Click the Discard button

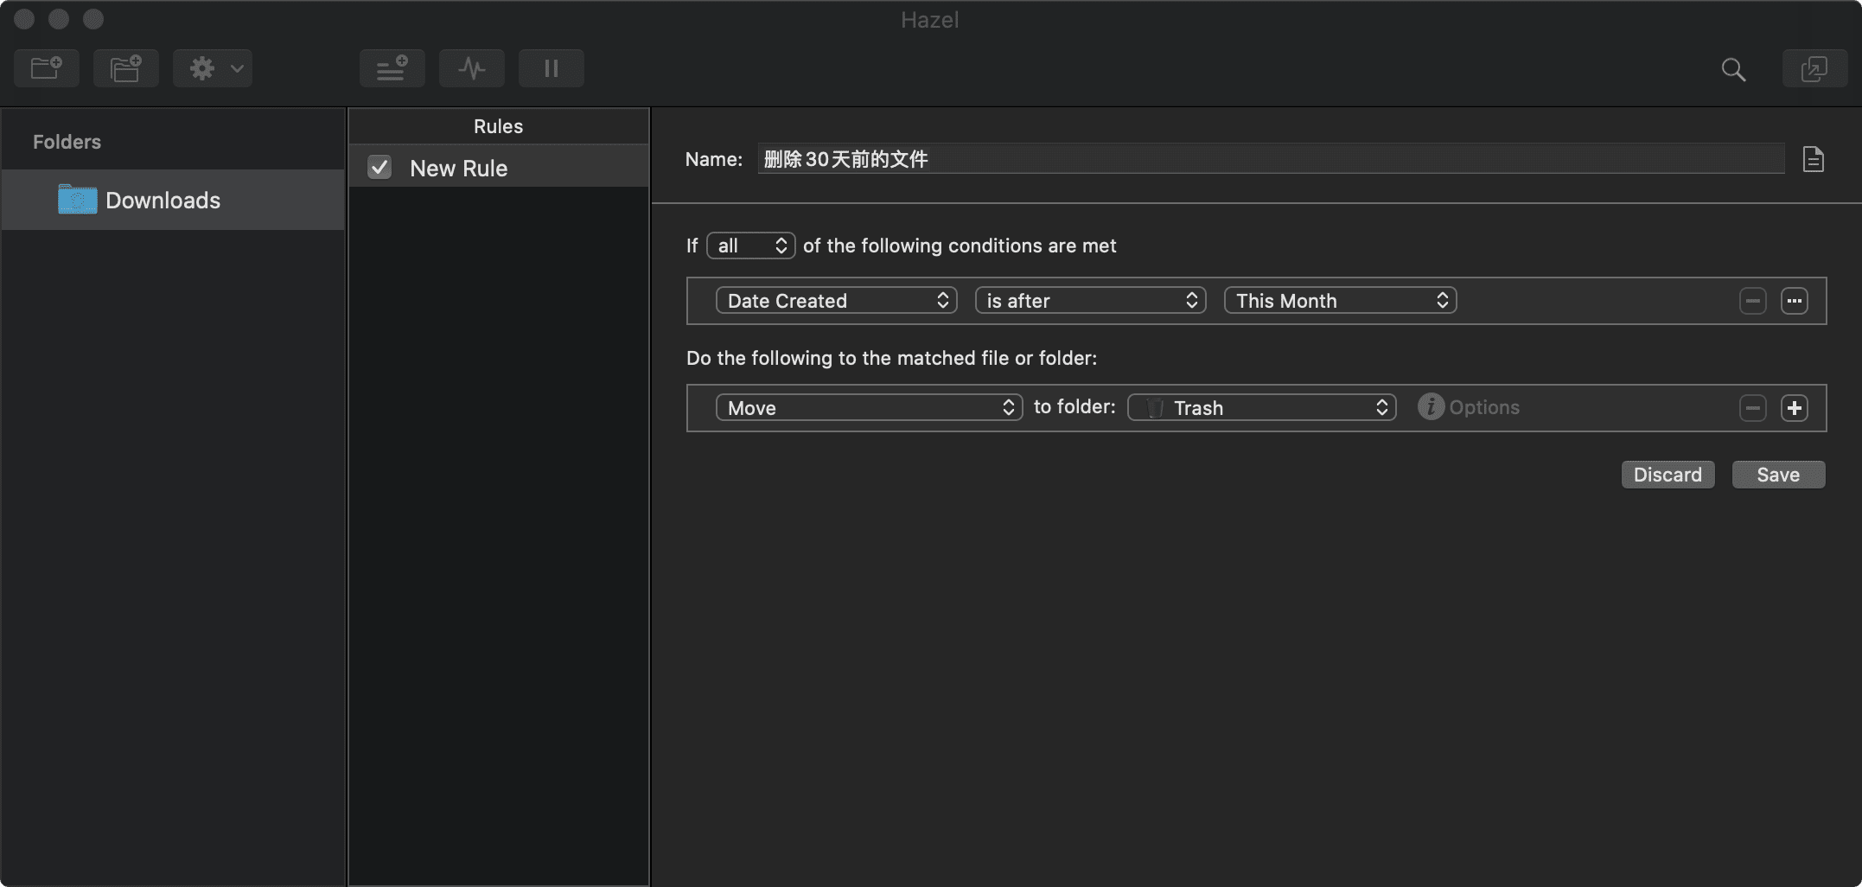pos(1667,474)
